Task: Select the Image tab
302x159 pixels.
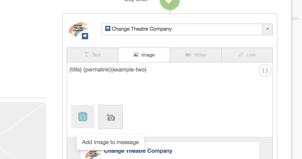Action: (144, 55)
